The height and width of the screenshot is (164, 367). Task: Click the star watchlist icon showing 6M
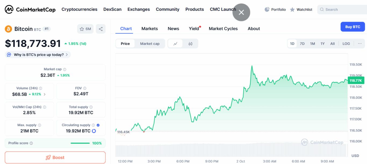85,29
